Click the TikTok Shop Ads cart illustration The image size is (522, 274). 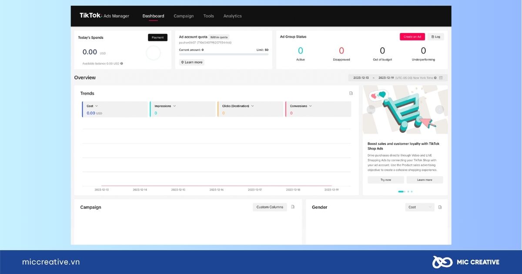click(405, 110)
